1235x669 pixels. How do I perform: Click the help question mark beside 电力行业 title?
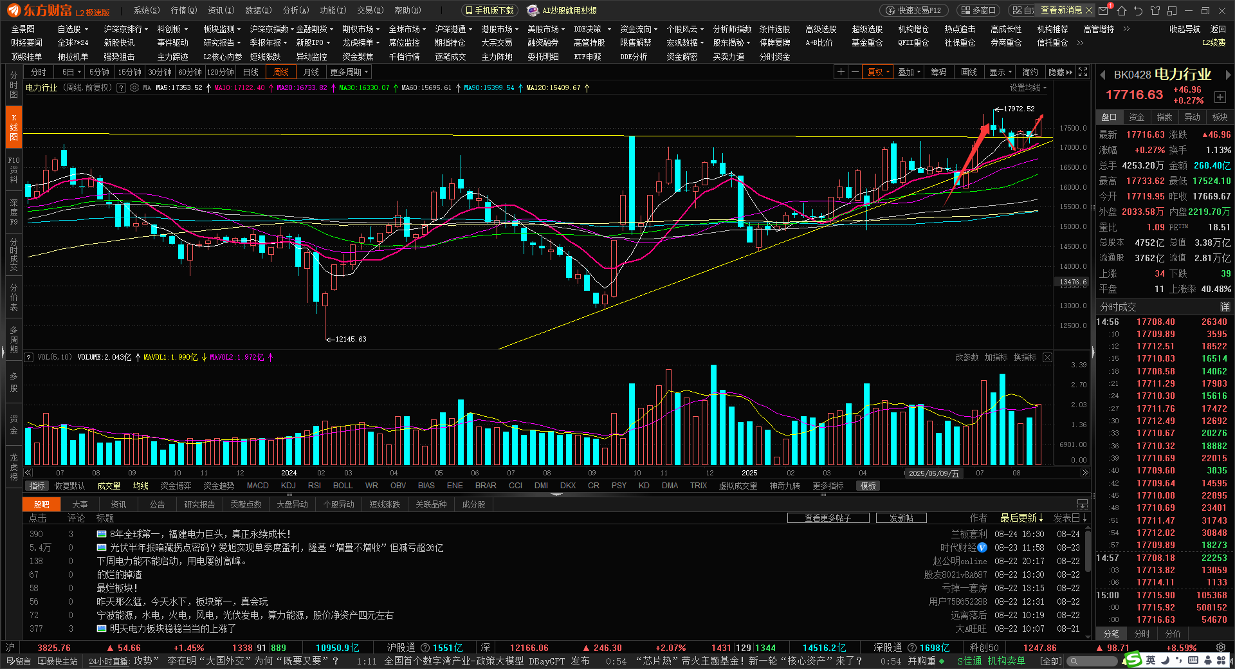[x=121, y=87]
